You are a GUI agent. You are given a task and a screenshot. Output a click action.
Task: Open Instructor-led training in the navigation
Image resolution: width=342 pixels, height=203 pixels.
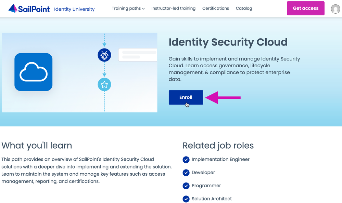pyautogui.click(x=173, y=8)
